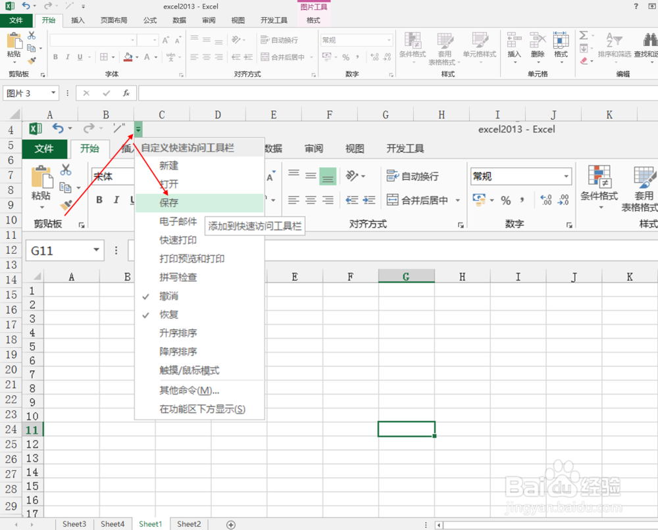Click the Redo icon in the outer title bar
The image size is (658, 530).
pos(48,6)
